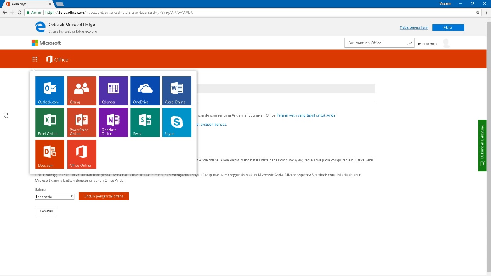Reload the page
This screenshot has height=276, width=491.
(x=20, y=12)
